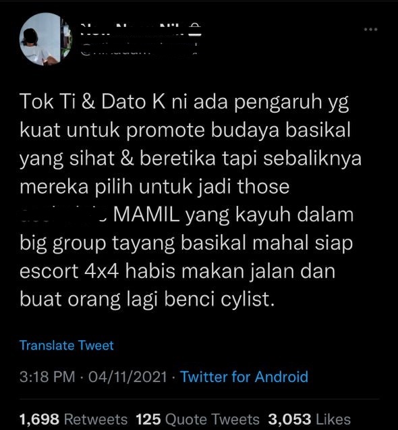The height and width of the screenshot is (430, 398).
Task: View the 1,698 Retweets list
Action: (74, 419)
